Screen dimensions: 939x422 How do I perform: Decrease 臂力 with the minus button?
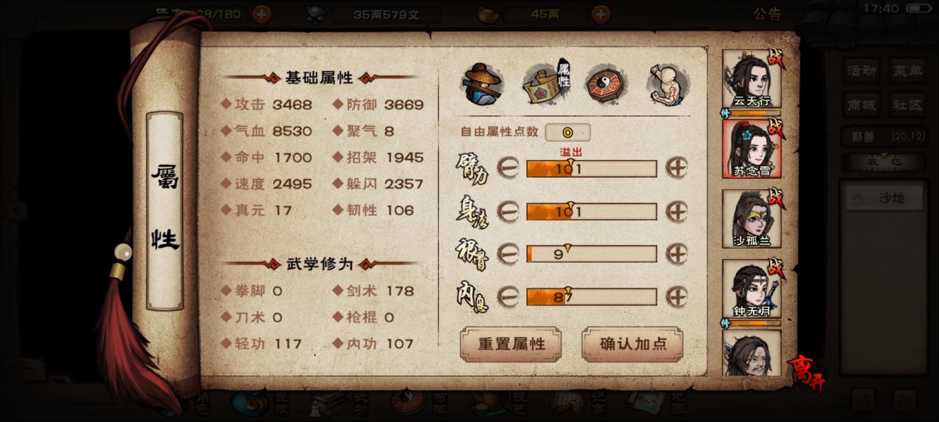click(508, 168)
